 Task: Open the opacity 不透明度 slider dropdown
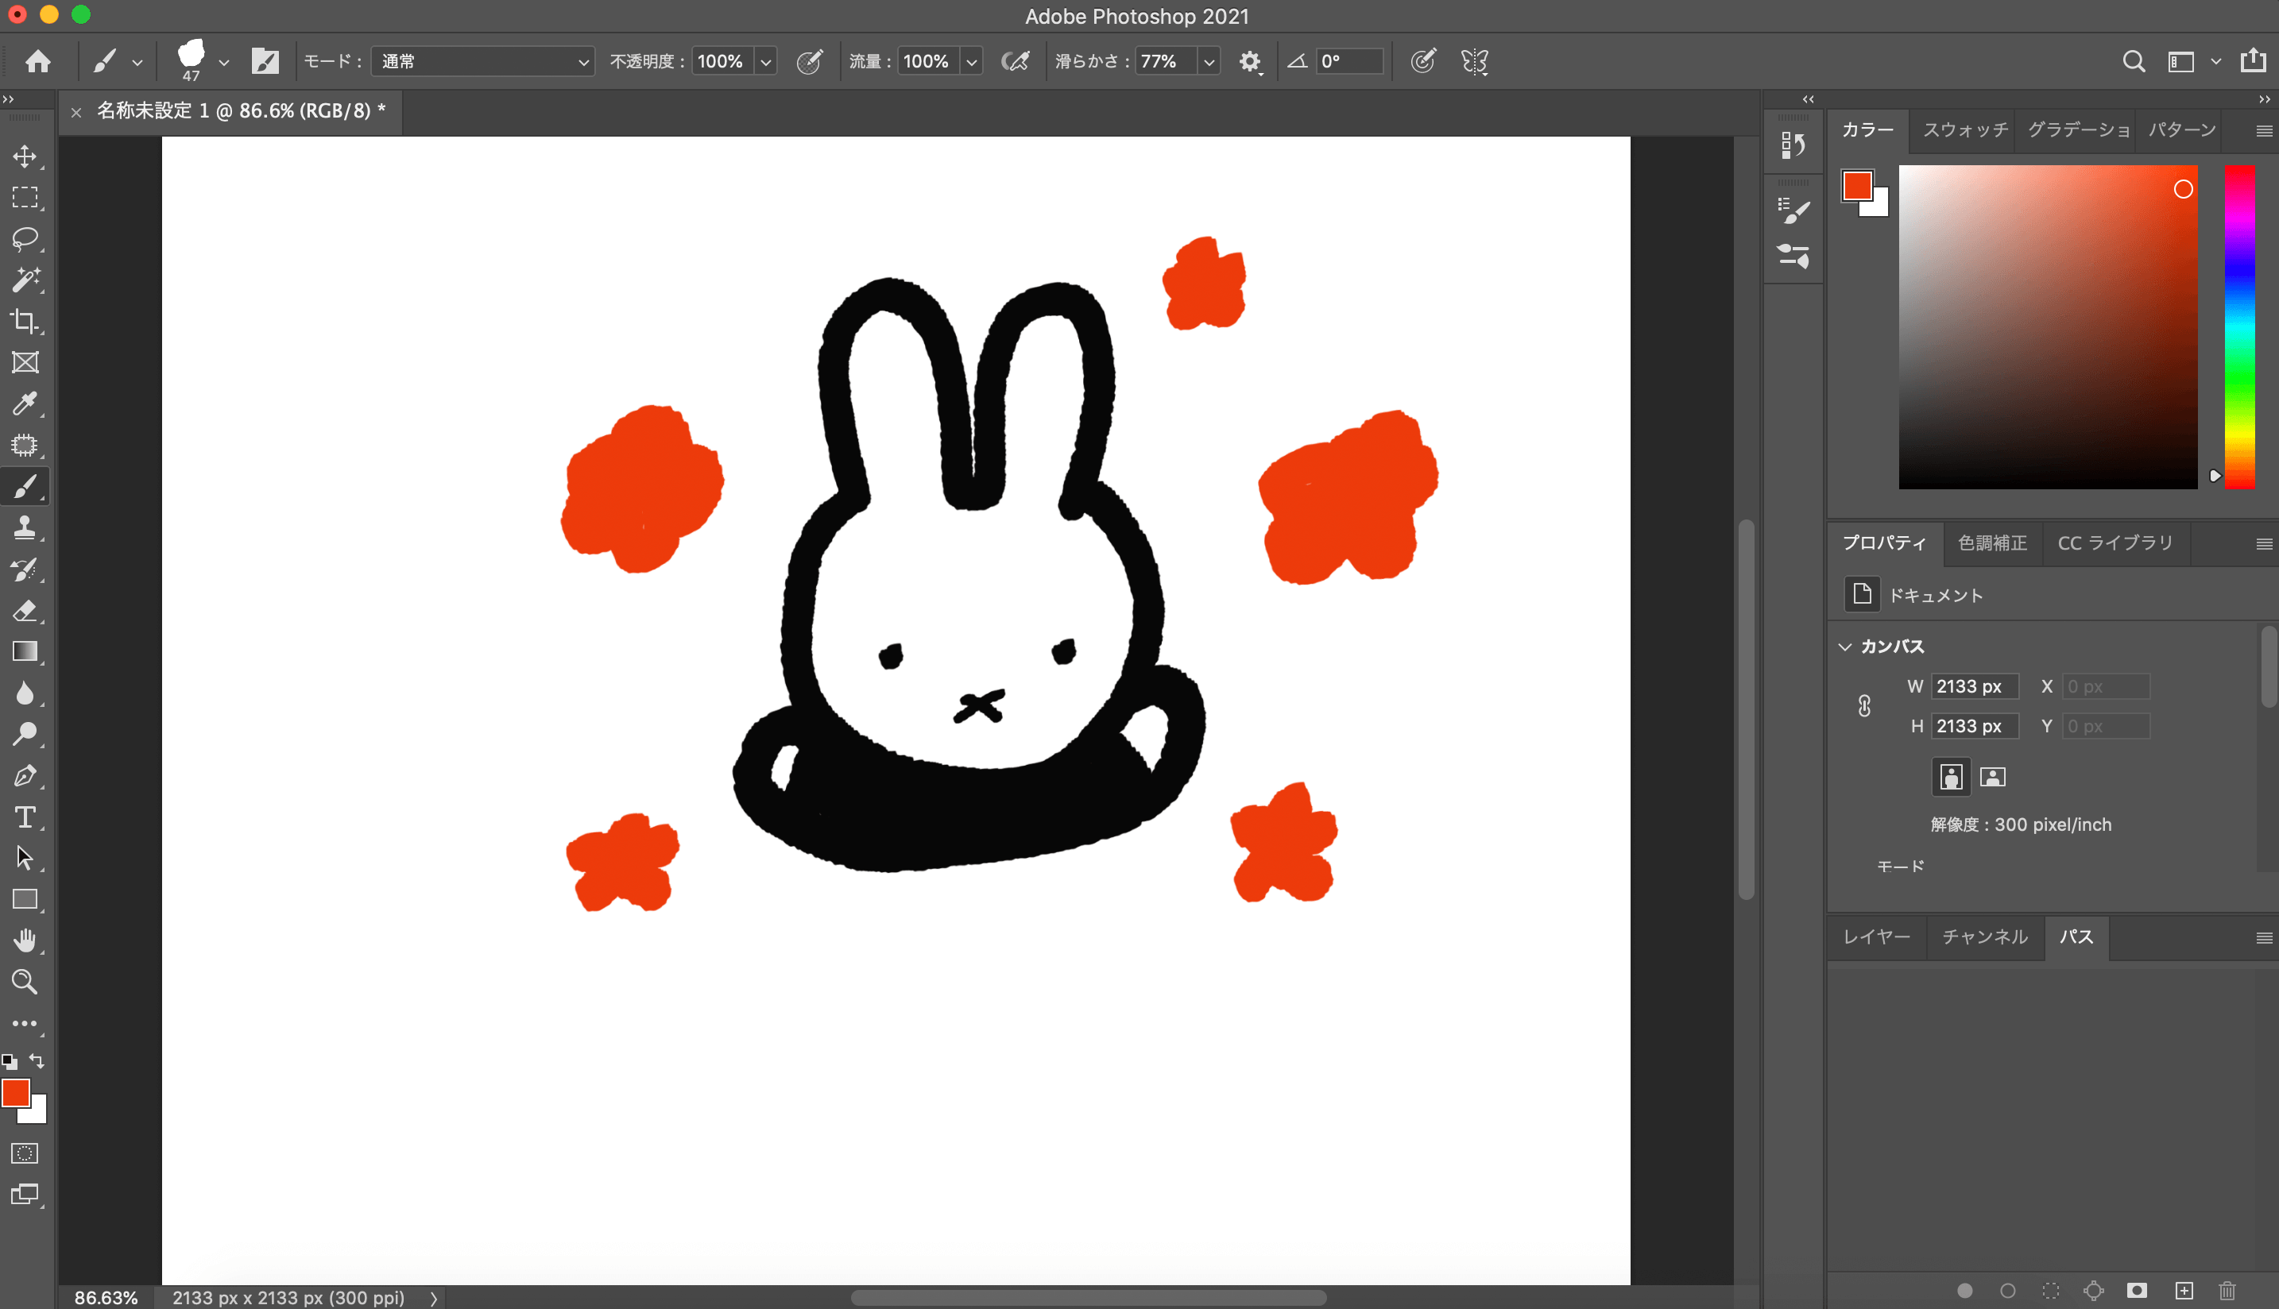766,61
